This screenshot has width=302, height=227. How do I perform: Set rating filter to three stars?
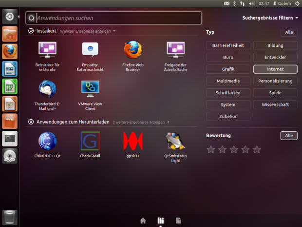(x=234, y=149)
